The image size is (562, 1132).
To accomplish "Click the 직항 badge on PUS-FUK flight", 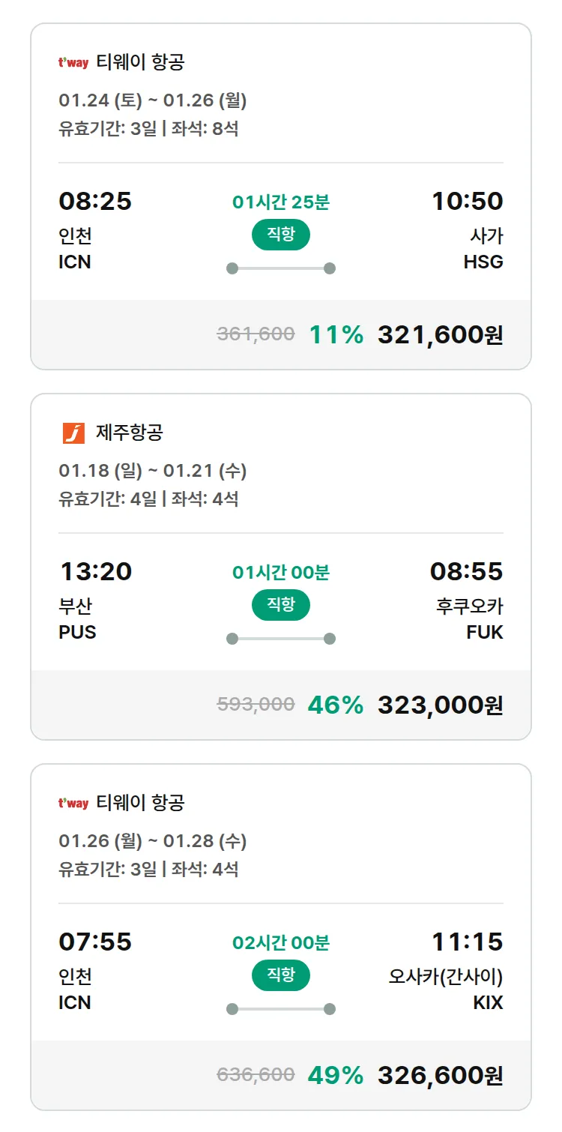I will click(280, 605).
